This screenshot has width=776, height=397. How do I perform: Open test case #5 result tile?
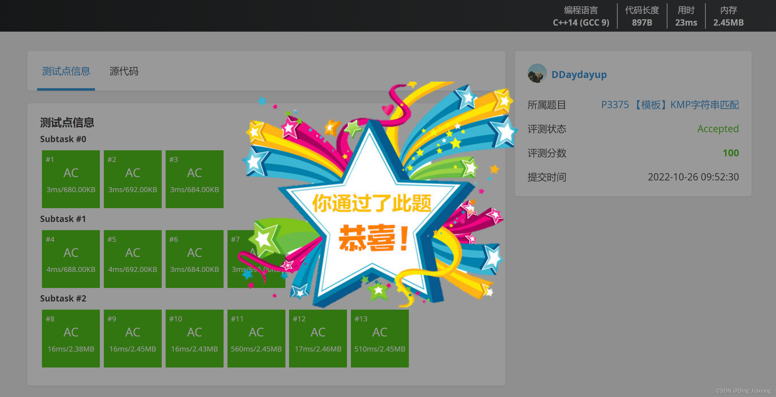pos(133,259)
